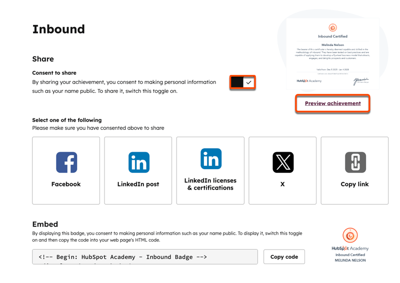Click the MELINDA NELSON text under the badge

(x=350, y=260)
